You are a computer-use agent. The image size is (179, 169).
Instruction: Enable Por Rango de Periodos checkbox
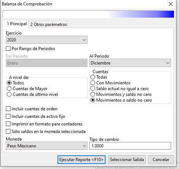coord(8,49)
